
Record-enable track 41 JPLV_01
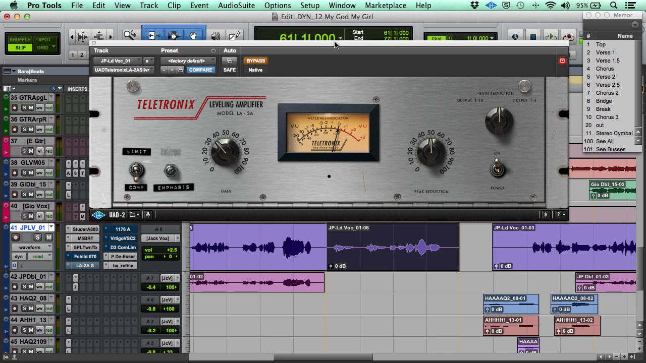tap(16, 237)
